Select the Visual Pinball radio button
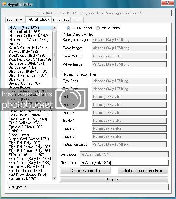This screenshot has height=199, width=176. point(98,28)
